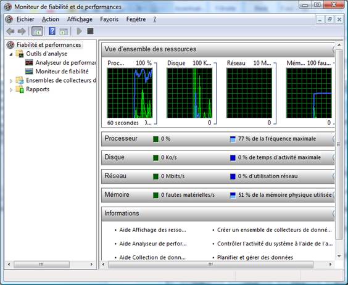Click the Processeur usage graph

tap(130, 93)
